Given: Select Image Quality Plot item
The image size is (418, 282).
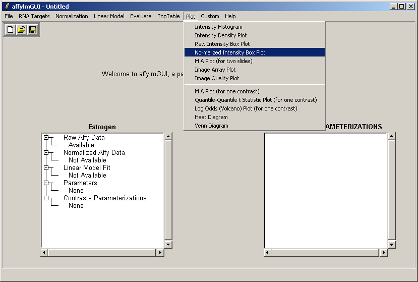Looking at the screenshot, I should [x=217, y=78].
